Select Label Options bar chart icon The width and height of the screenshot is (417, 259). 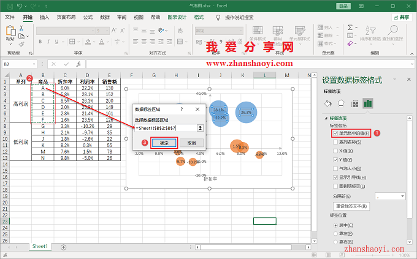pyautogui.click(x=368, y=103)
